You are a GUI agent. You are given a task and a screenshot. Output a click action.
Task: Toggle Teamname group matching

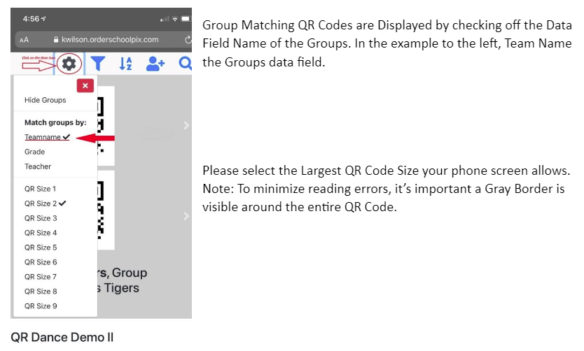[47, 137]
